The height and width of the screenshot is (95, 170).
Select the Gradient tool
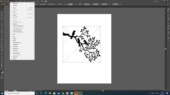pos(2,50)
